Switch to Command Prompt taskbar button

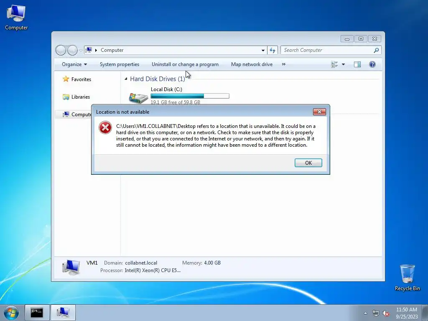37,313
